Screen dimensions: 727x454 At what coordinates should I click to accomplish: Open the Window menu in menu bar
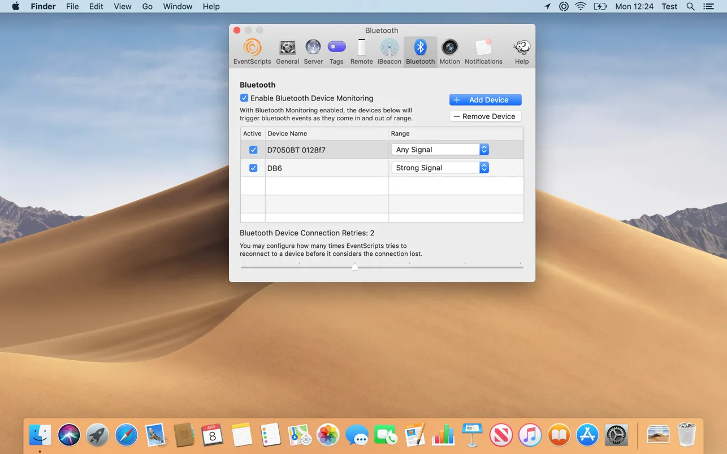click(178, 6)
